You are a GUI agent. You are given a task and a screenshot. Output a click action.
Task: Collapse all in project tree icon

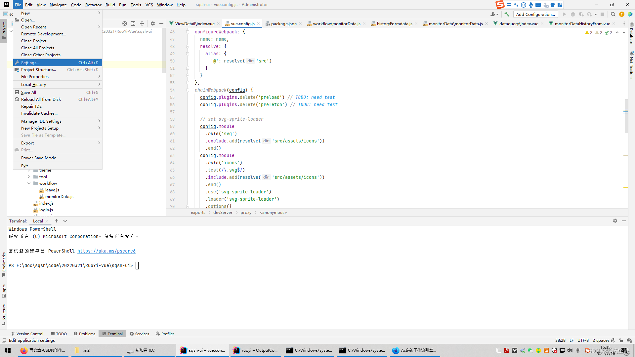[142, 23]
